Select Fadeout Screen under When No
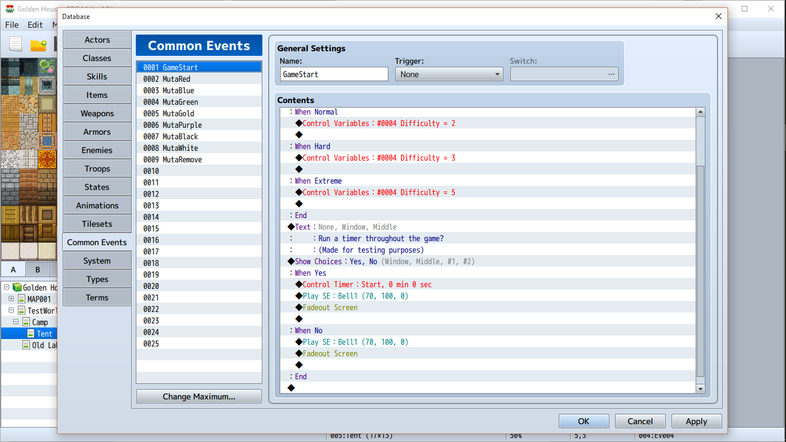The height and width of the screenshot is (442, 786). click(488, 353)
